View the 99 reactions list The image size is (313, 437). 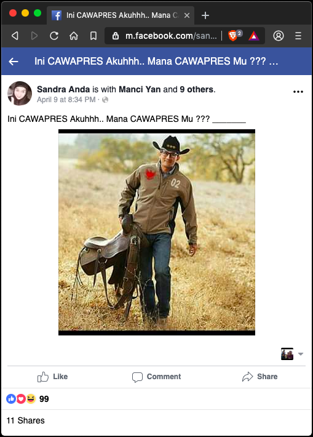pyautogui.click(x=27, y=399)
